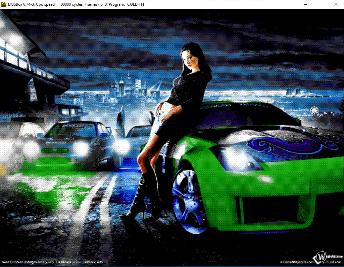
Task: Click the DOSBox icon in the title bar
Action: 3,4
